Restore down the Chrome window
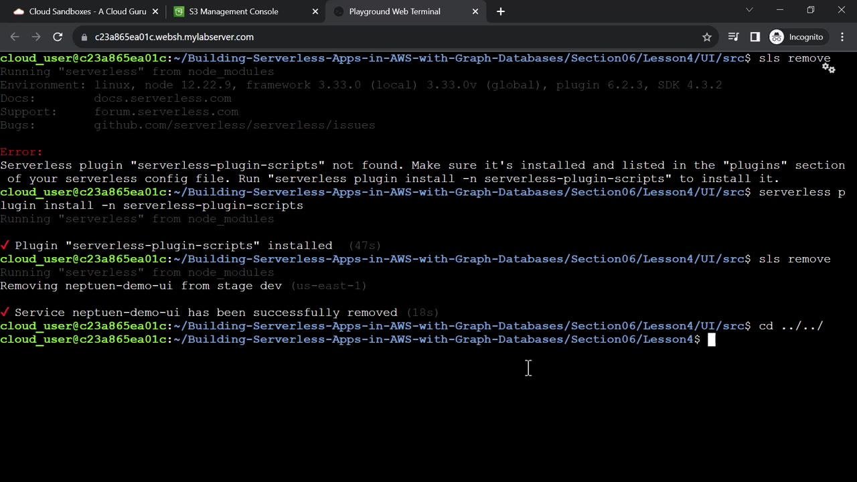The height and width of the screenshot is (482, 857). point(811,10)
